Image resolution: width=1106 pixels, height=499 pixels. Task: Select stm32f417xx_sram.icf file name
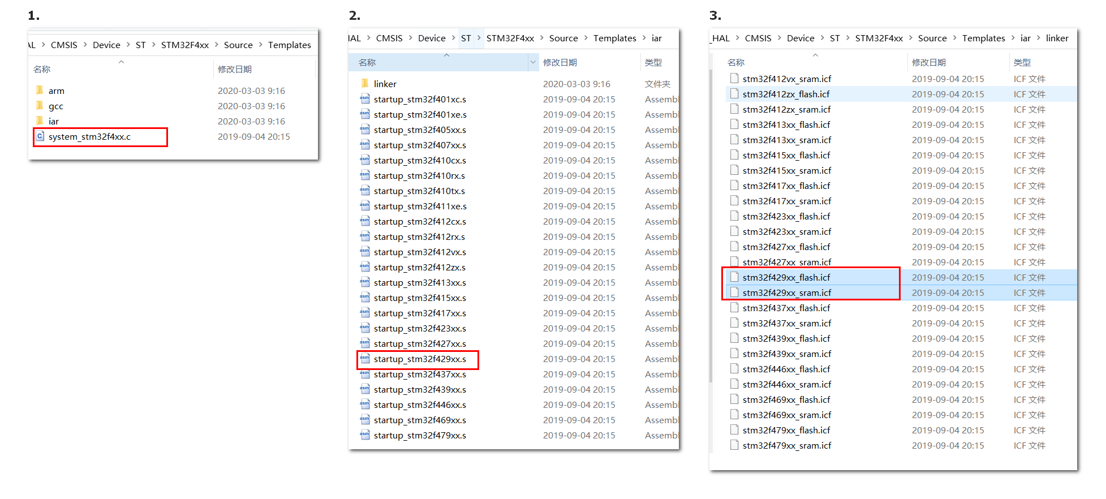click(x=787, y=201)
